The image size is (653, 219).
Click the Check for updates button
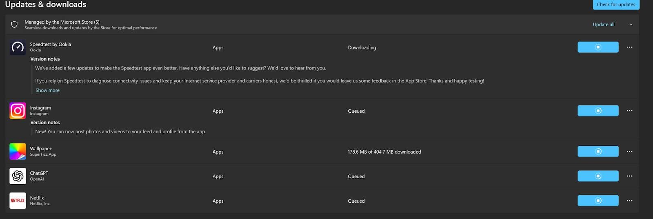616,4
